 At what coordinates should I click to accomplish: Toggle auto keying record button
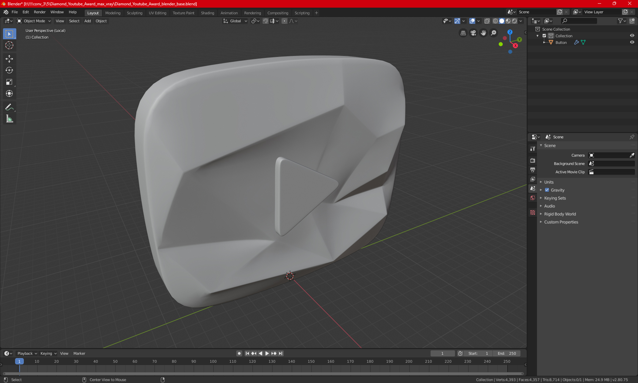(x=239, y=353)
